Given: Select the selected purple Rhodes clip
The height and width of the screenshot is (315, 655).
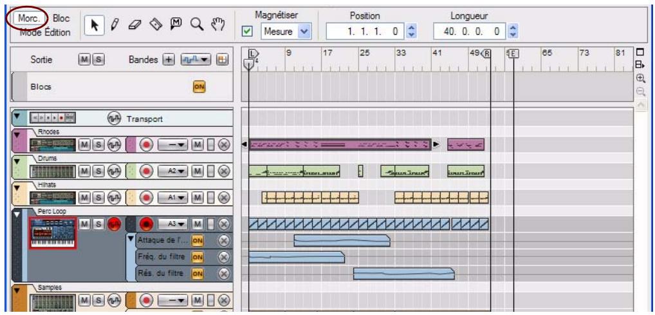Looking at the screenshot, I should coord(340,144).
